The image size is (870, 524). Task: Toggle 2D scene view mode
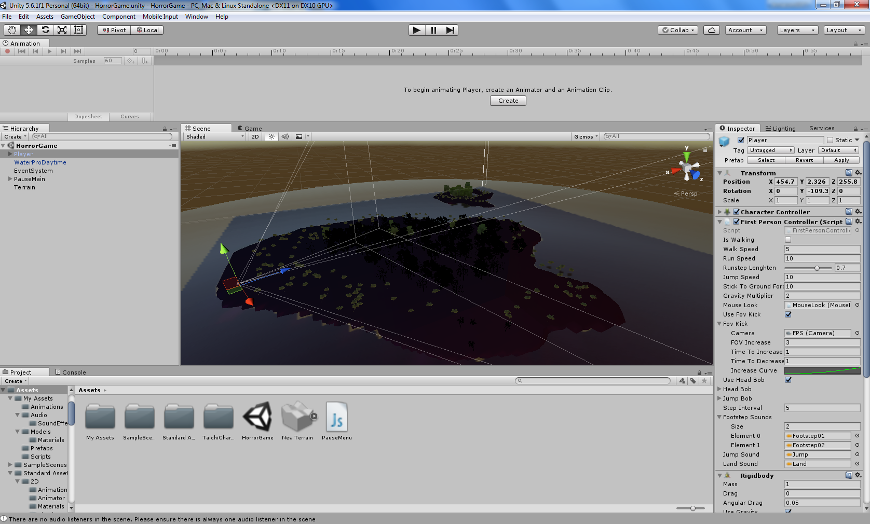[255, 137]
